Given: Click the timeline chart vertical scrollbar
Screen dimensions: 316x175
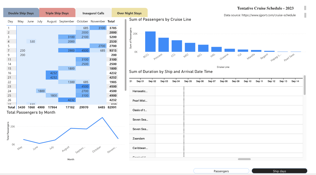Looking at the screenshot, I should pyautogui.click(x=305, y=85).
